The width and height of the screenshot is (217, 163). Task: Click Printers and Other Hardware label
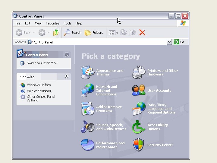(x=163, y=72)
